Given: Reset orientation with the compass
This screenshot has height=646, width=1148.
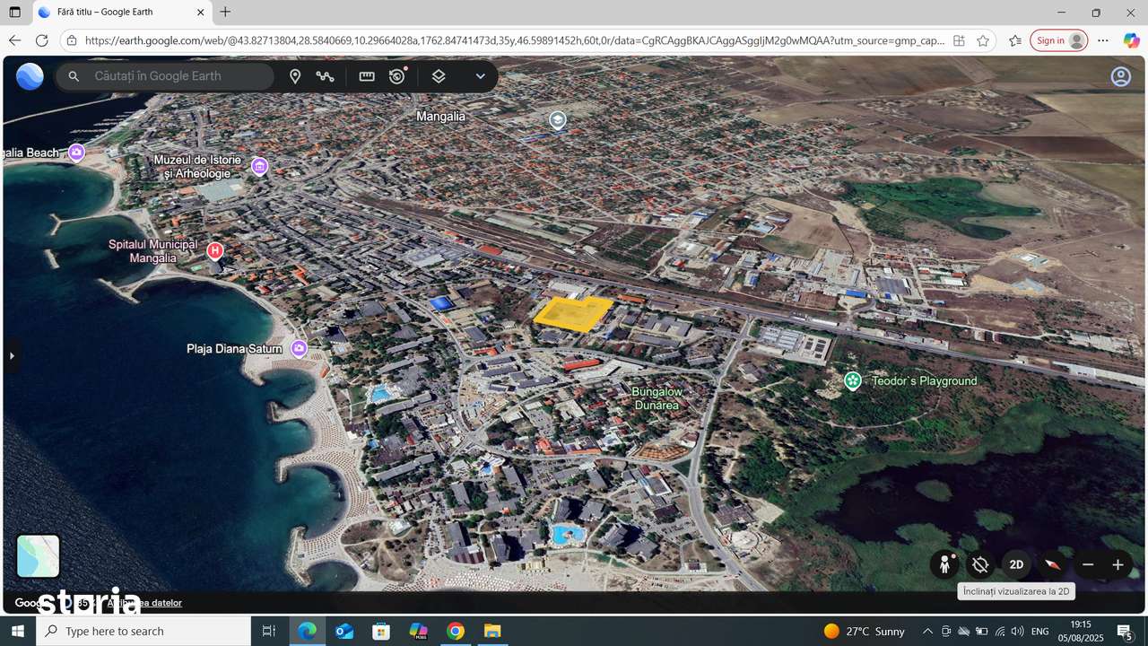Looking at the screenshot, I should 1052,564.
